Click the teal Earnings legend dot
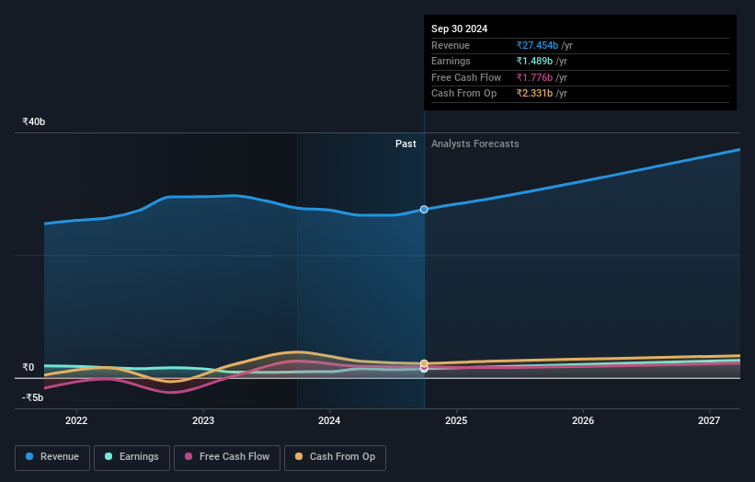 [x=109, y=456]
